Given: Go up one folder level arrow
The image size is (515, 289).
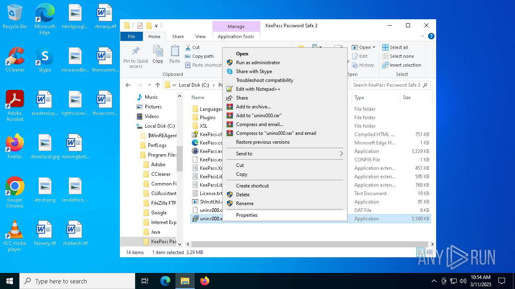Looking at the screenshot, I should click(158, 85).
